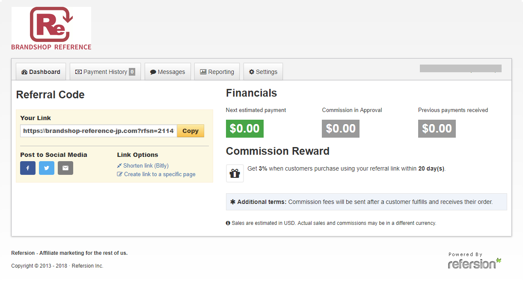The image size is (523, 286).
Task: Open the Dashboard tab
Action: click(41, 72)
